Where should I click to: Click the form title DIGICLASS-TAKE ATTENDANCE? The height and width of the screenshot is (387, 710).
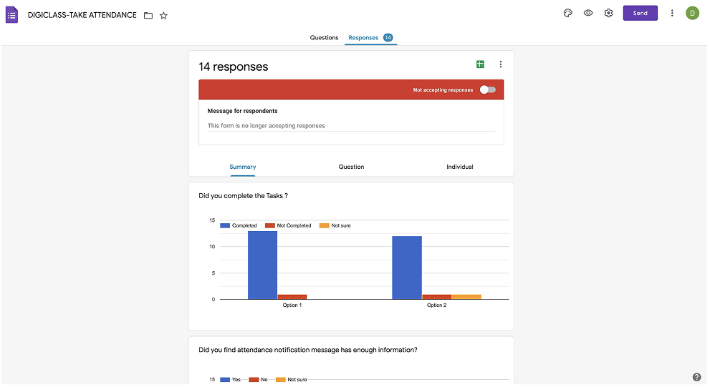point(82,15)
